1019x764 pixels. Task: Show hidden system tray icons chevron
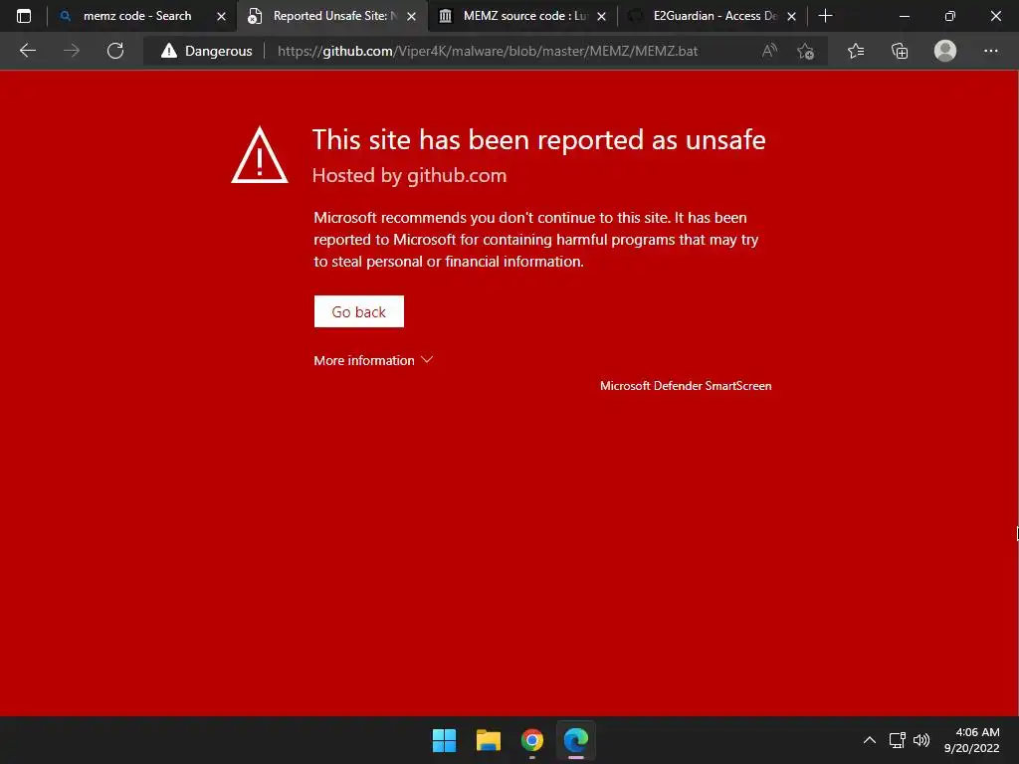[870, 740]
